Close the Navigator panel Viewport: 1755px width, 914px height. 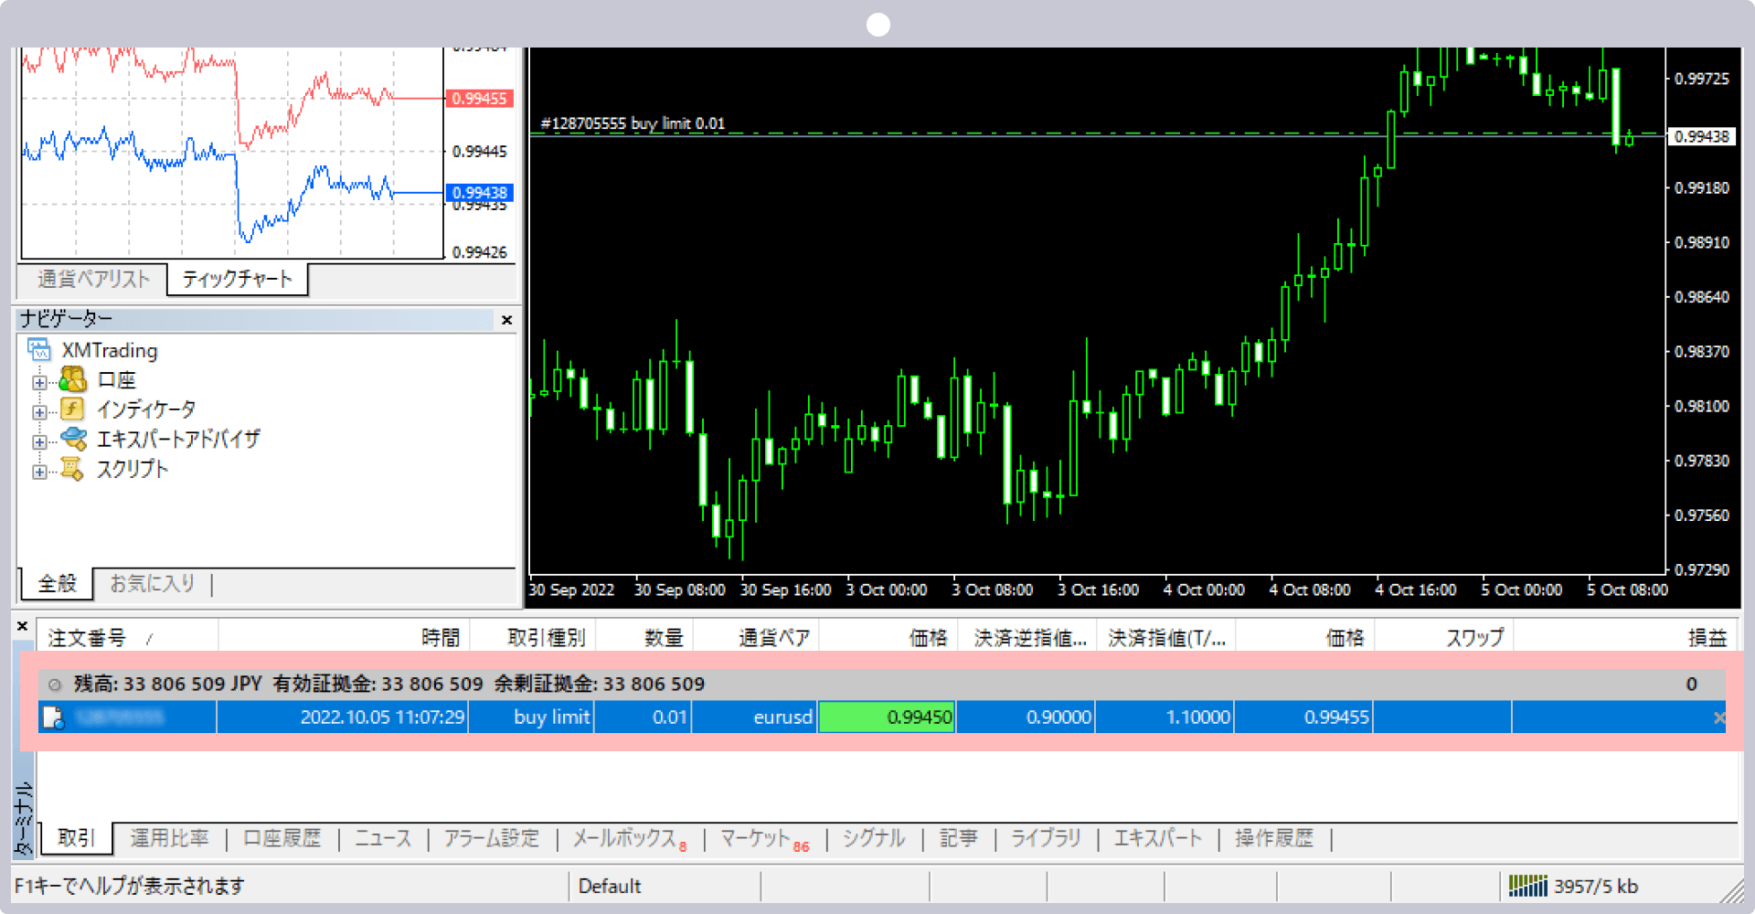point(506,320)
